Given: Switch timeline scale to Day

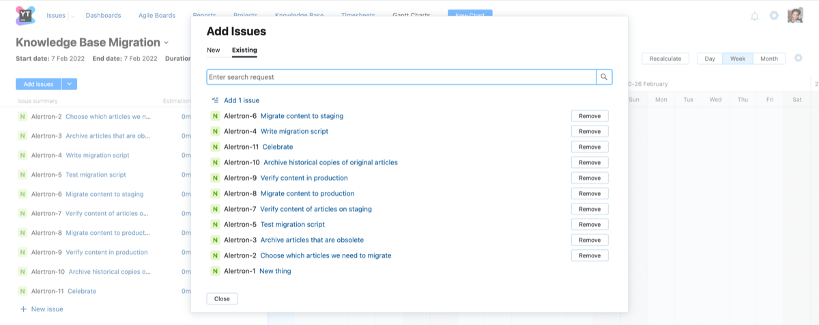Looking at the screenshot, I should (710, 59).
